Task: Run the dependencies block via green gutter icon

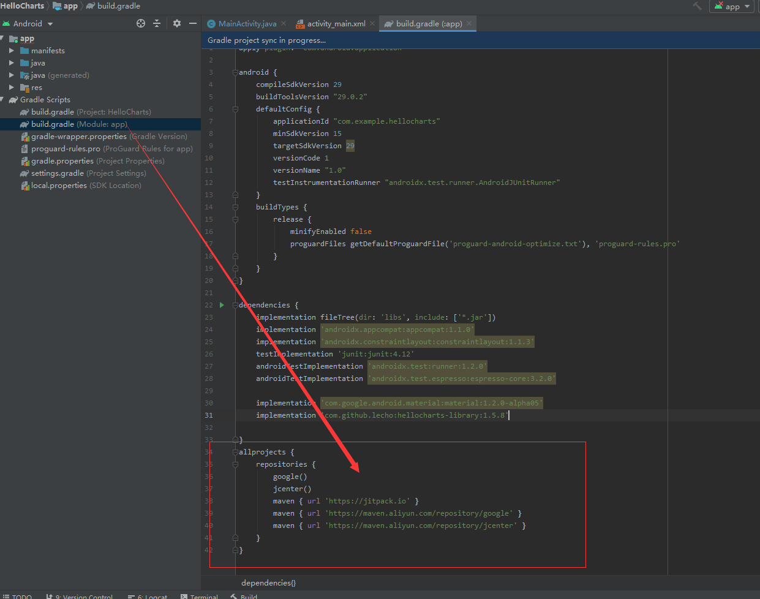Action: click(221, 304)
